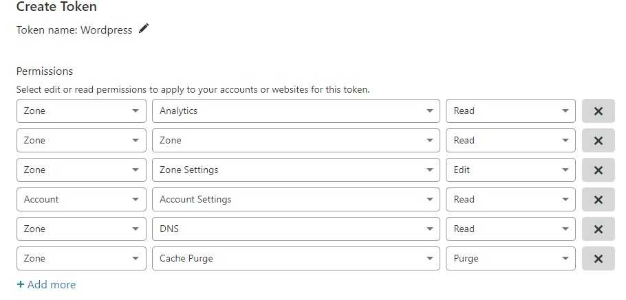626x300 pixels.
Task: Delete the Zone Read permission row
Action: coord(598,141)
